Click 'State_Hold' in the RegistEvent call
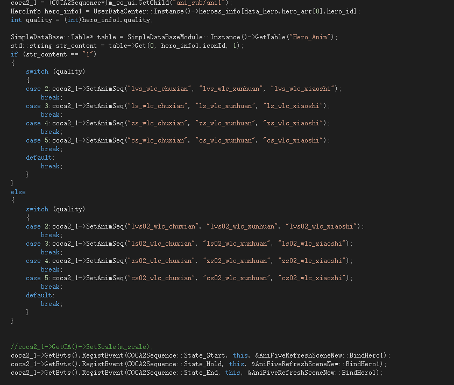 point(203,364)
